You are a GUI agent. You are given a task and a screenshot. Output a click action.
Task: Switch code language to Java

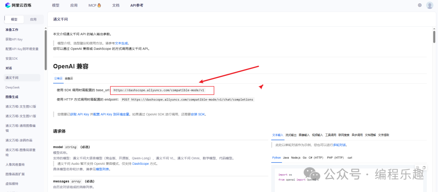(x=286, y=157)
